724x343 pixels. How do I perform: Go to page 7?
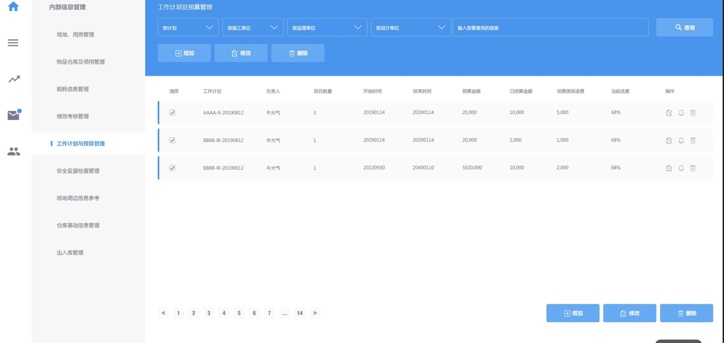click(x=269, y=313)
